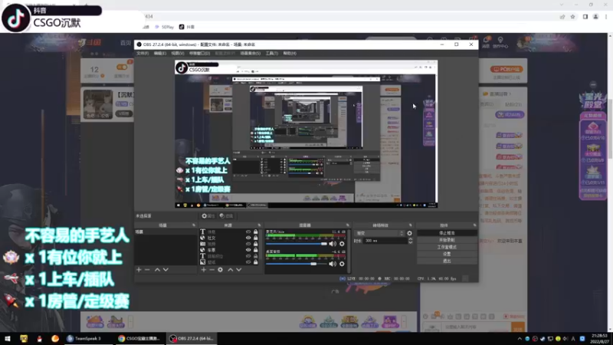Screen dimensions: 613x345
Task: Increase transition duration with up stepper
Action: coord(410,239)
